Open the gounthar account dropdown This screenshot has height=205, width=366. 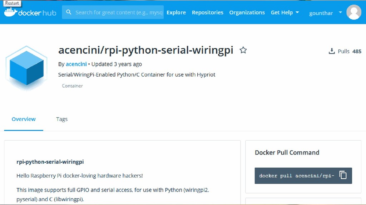click(x=325, y=13)
